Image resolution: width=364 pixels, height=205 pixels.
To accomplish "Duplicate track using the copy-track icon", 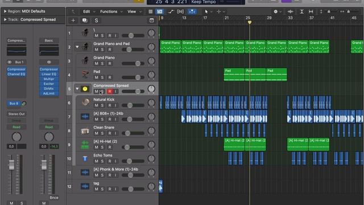I will tap(85, 20).
